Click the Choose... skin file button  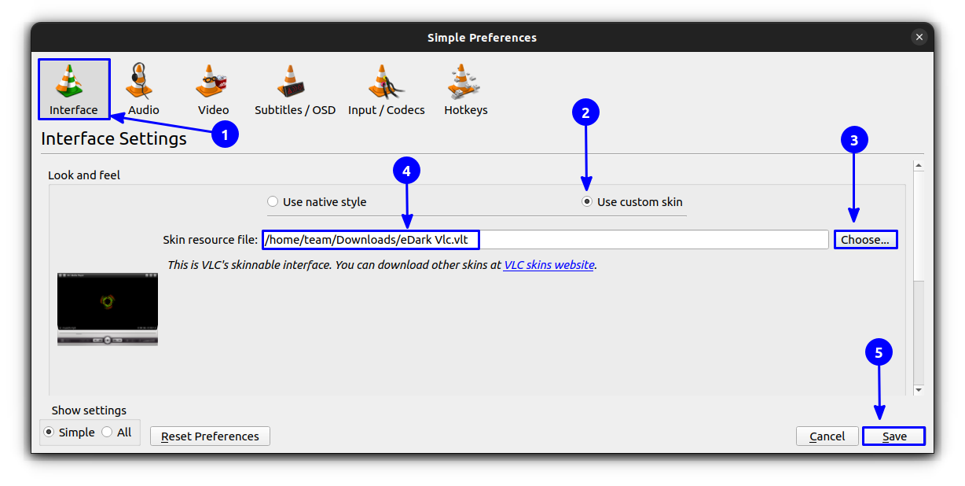click(x=865, y=240)
